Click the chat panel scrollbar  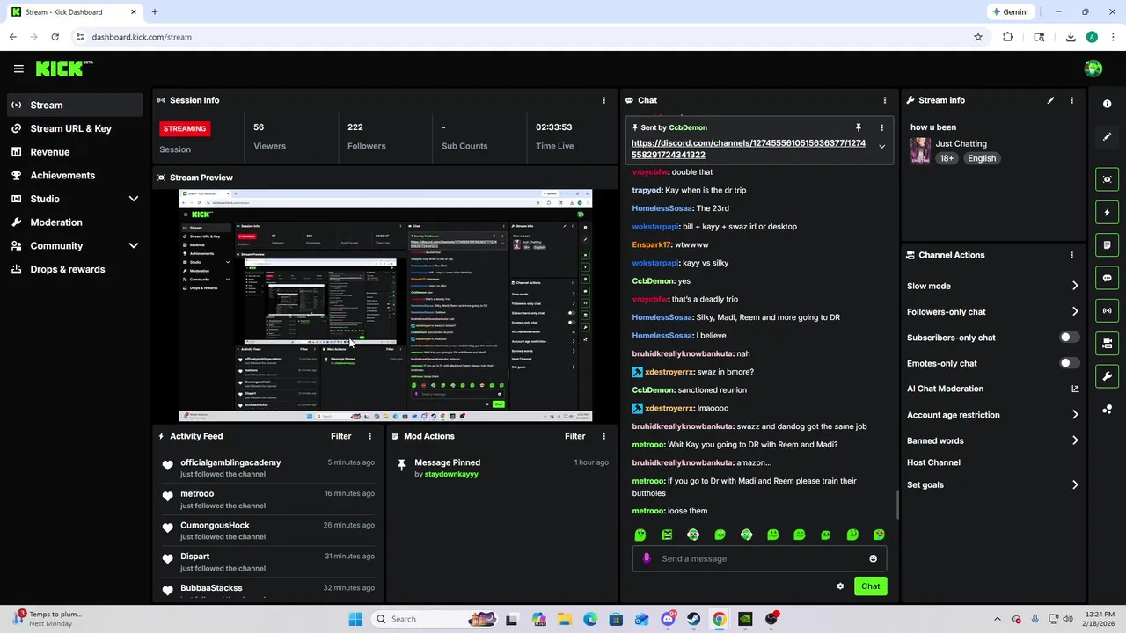point(897,505)
